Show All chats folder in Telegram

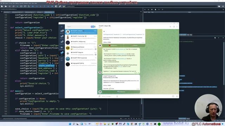click(x=62, y=32)
